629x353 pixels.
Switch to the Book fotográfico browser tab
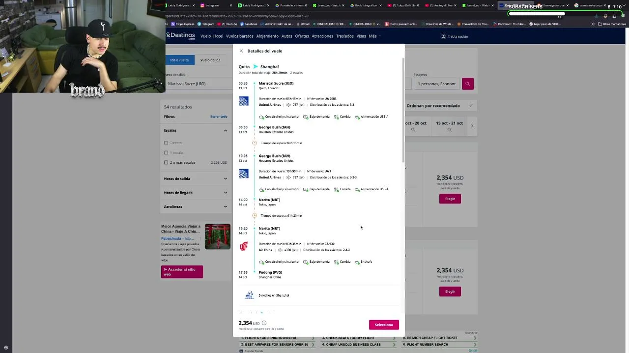coord(367,5)
